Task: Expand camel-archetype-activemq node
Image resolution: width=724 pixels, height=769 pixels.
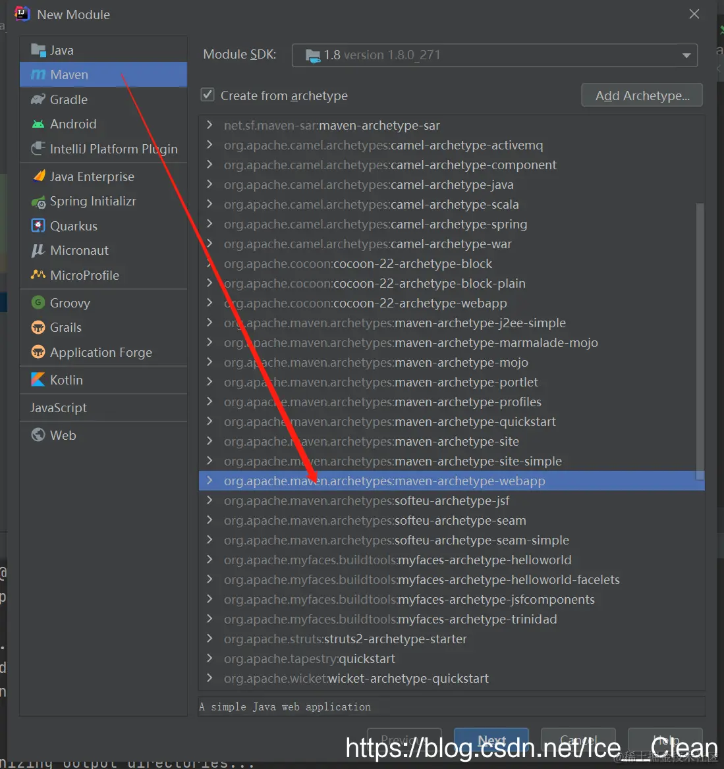Action: tap(209, 145)
